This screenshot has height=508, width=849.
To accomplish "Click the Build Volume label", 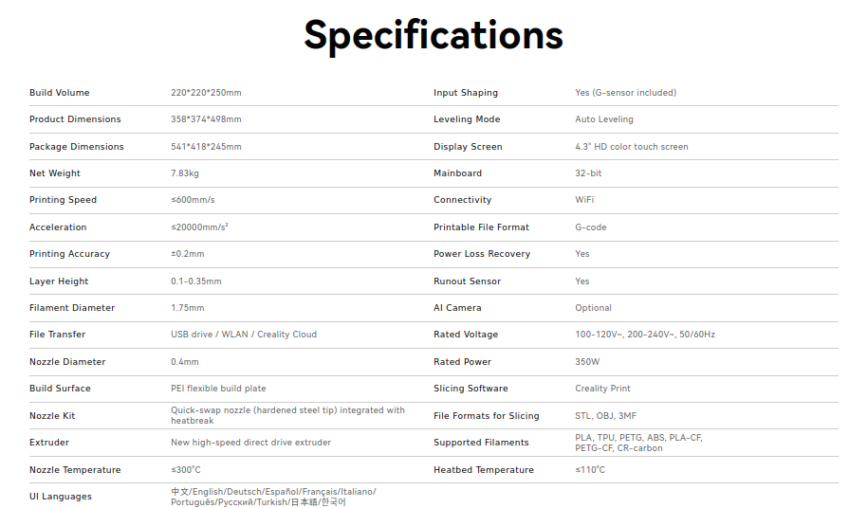I will [x=60, y=93].
